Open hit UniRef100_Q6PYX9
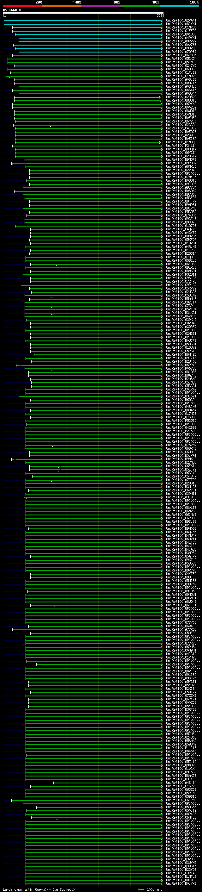 pos(181,104)
